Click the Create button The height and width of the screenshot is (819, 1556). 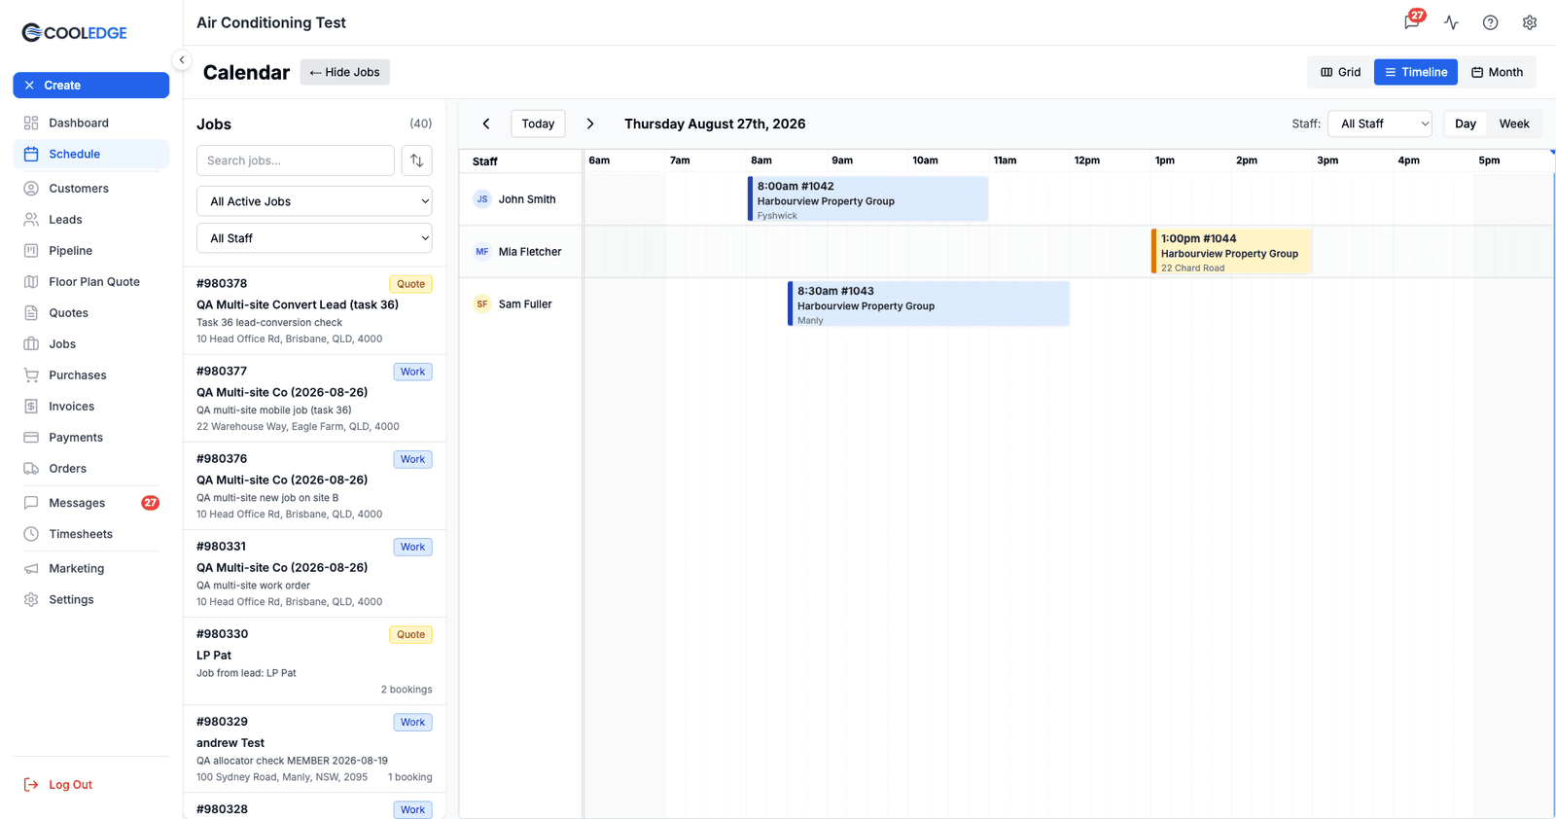[91, 86]
